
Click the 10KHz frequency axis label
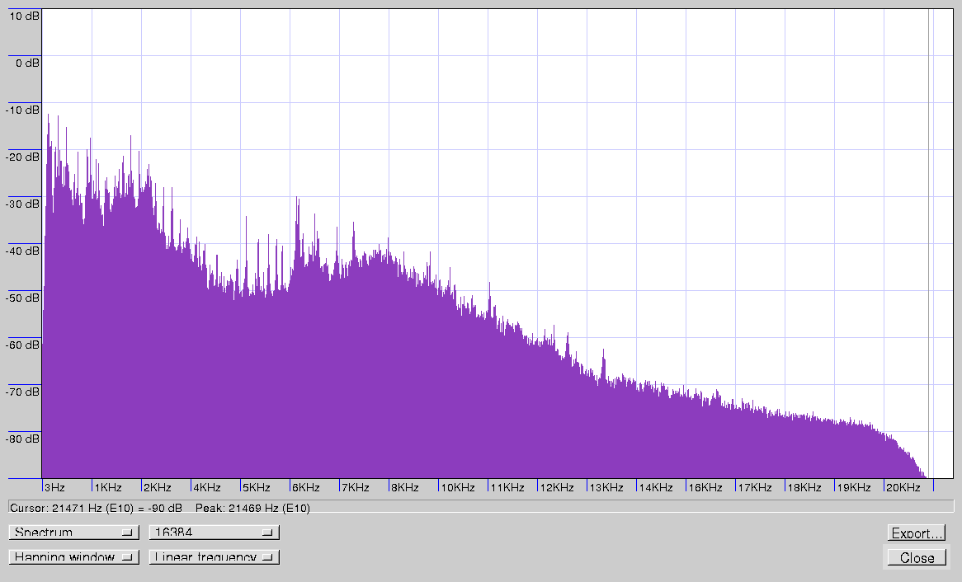pos(457,487)
